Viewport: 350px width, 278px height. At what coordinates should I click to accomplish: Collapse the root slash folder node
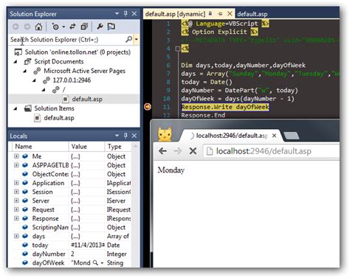(44, 90)
